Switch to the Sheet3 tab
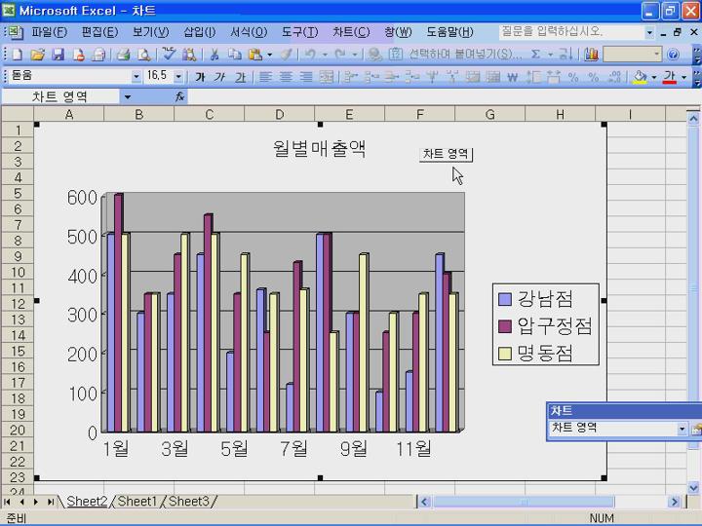Viewport: 702px width, 526px height. point(188,502)
